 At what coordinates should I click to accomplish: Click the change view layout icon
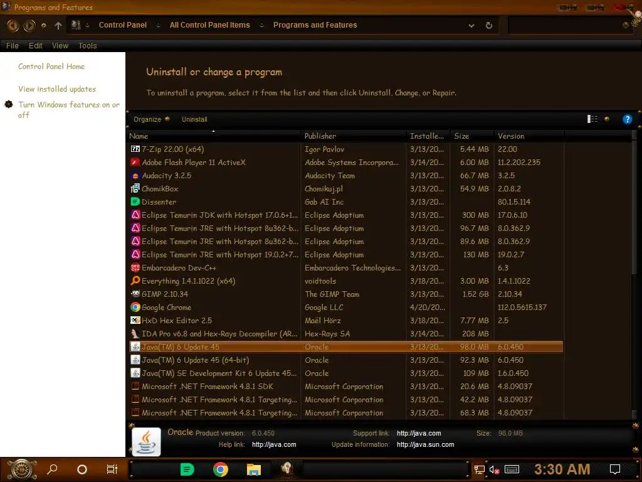pyautogui.click(x=592, y=119)
